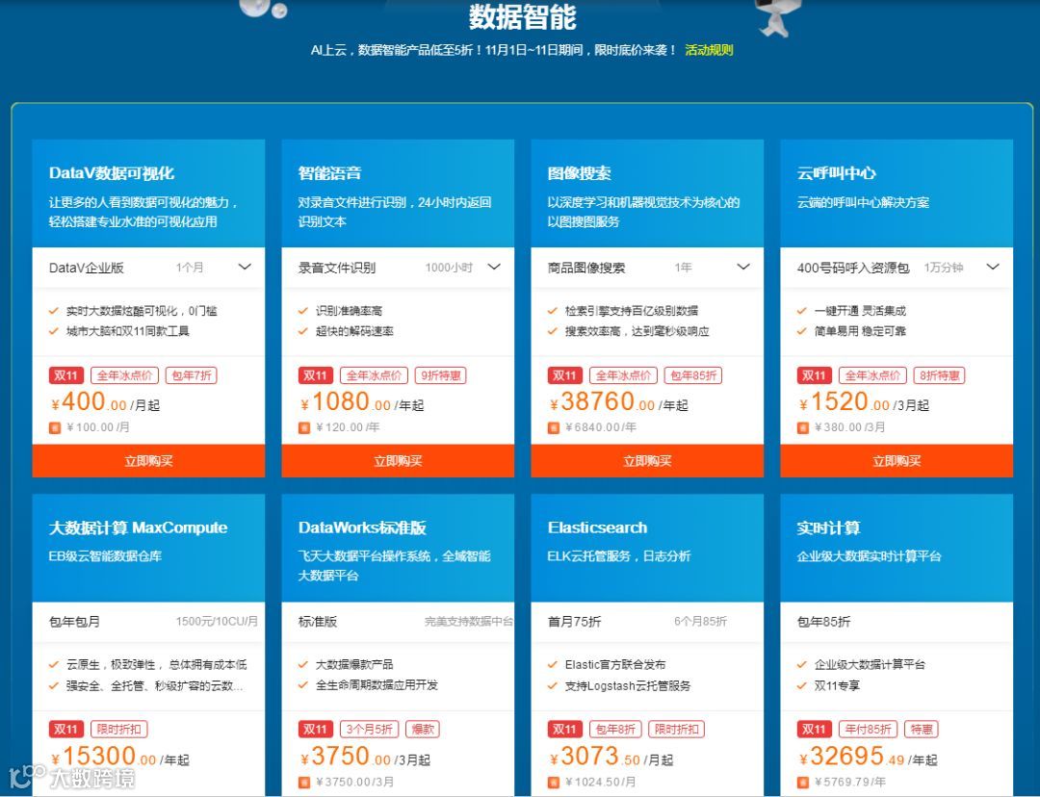Screen dimensions: 1040x797
Task: Buy 智能语音 with 立即购买
Action: click(x=398, y=461)
